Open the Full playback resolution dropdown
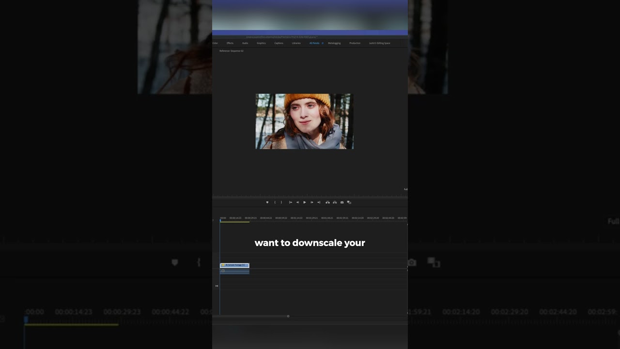The width and height of the screenshot is (620, 349). pos(405,189)
